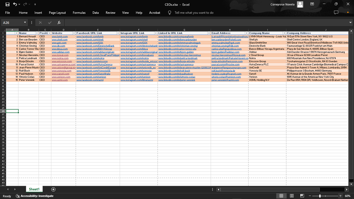Follow the www.shell.com link
The width and height of the screenshot is (354, 199).
click(60, 40)
